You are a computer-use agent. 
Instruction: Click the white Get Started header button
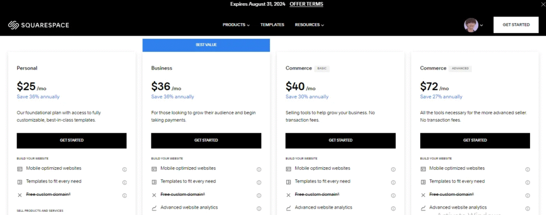click(516, 25)
